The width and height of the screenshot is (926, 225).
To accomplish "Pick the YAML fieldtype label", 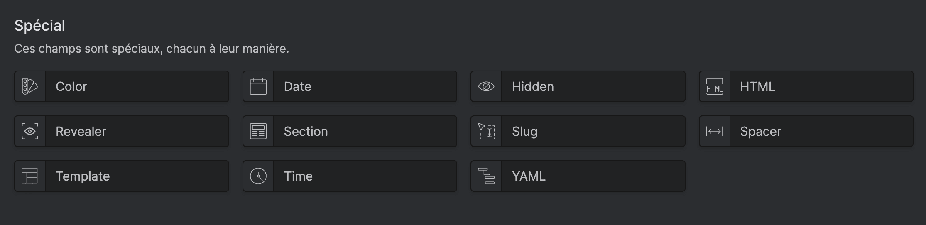I will (x=529, y=176).
